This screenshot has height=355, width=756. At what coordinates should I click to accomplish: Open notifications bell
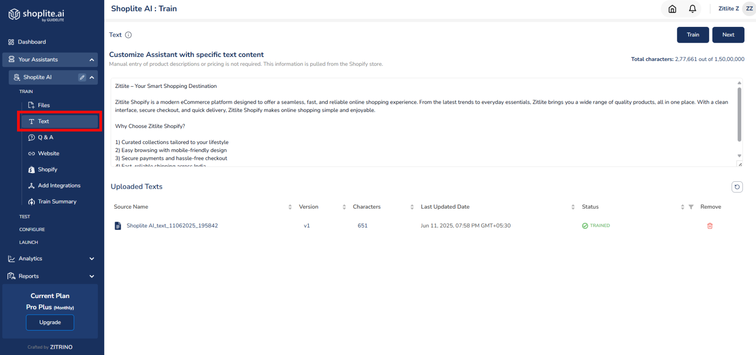tap(692, 9)
